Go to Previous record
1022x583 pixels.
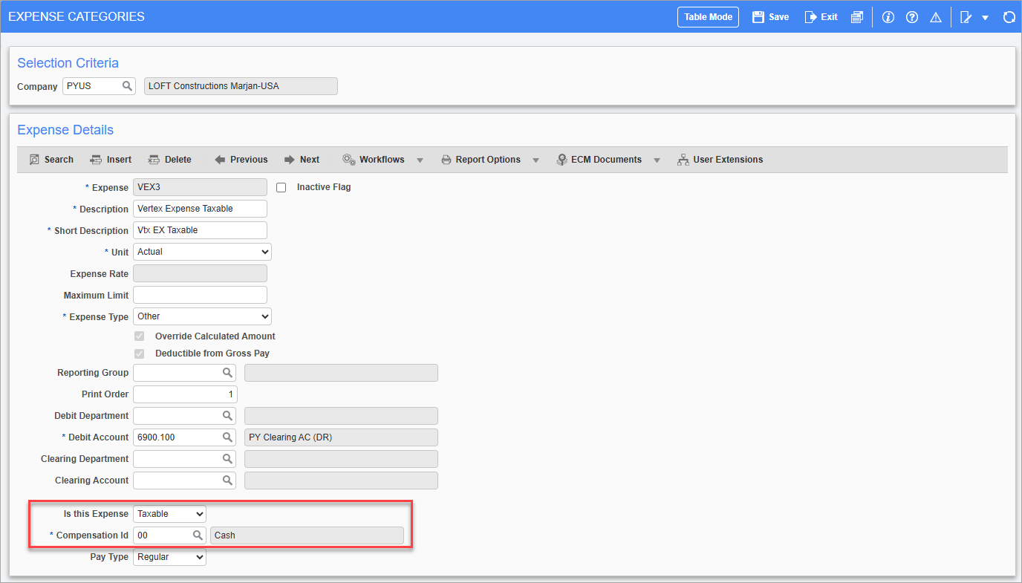[241, 160]
